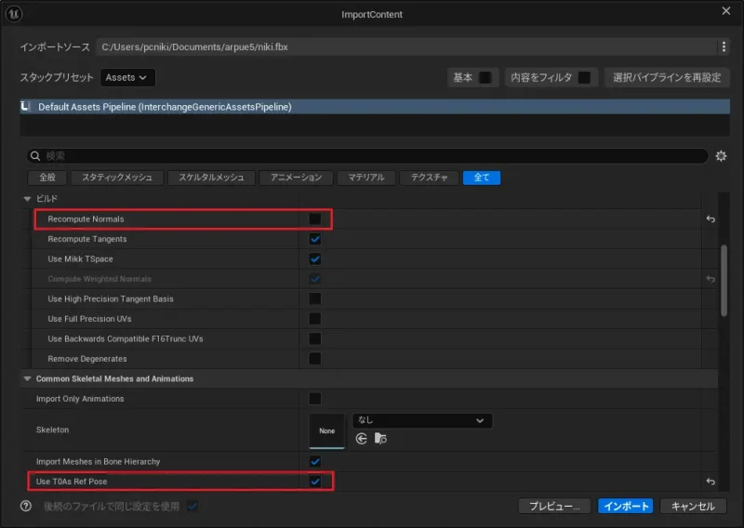Browse to Skeleton asset in content browser
Screen dimensions: 744x528
(380, 439)
